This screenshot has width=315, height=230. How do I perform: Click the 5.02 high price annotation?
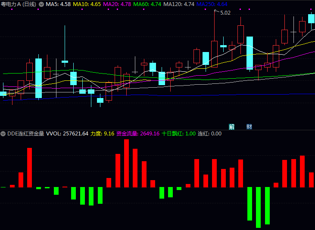(x=225, y=13)
